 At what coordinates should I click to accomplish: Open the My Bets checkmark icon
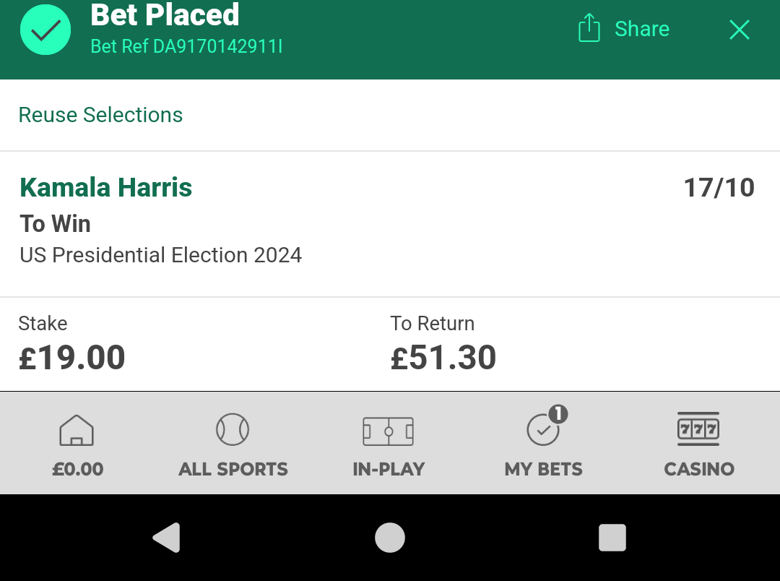coord(542,430)
